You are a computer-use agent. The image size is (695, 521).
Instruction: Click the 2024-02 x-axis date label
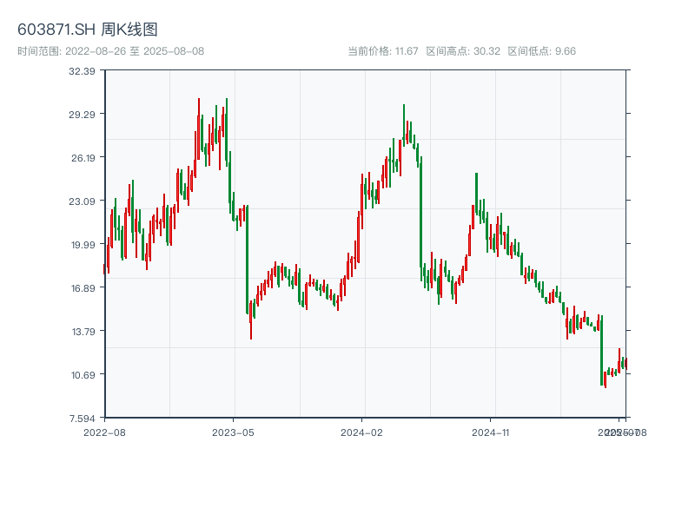(362, 432)
